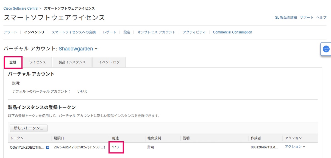Open the floating chat assistant icon

coord(326,49)
